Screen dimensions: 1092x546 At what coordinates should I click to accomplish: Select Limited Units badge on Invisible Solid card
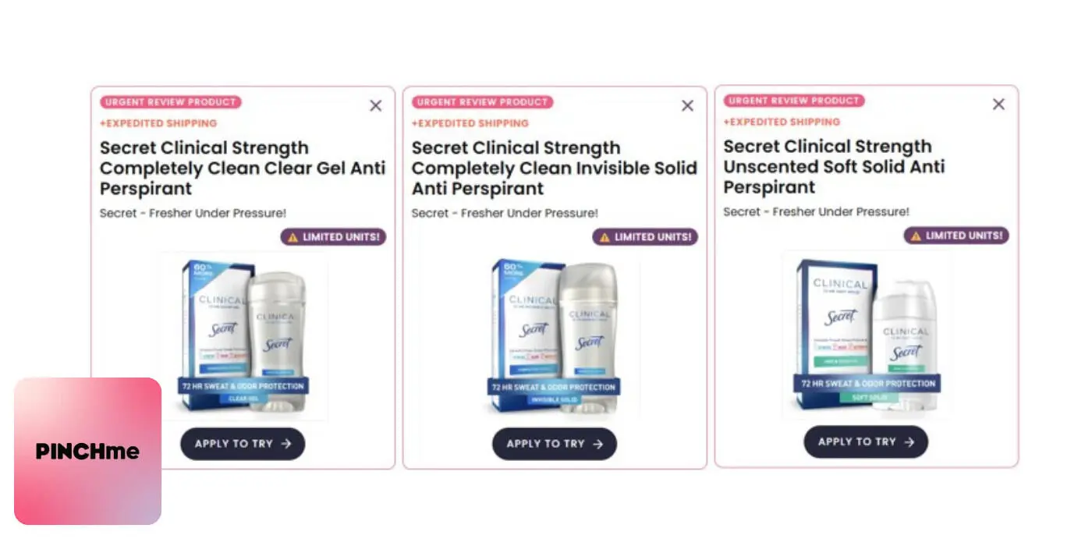645,237
